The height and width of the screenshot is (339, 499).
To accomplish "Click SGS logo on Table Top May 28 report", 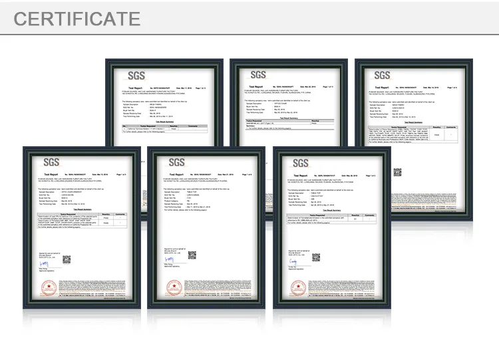I will 301,163.
